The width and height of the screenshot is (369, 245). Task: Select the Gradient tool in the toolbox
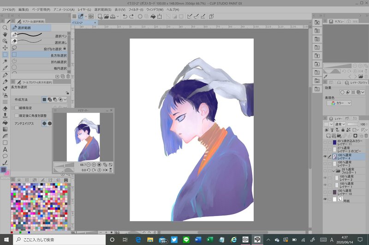coord(5,129)
